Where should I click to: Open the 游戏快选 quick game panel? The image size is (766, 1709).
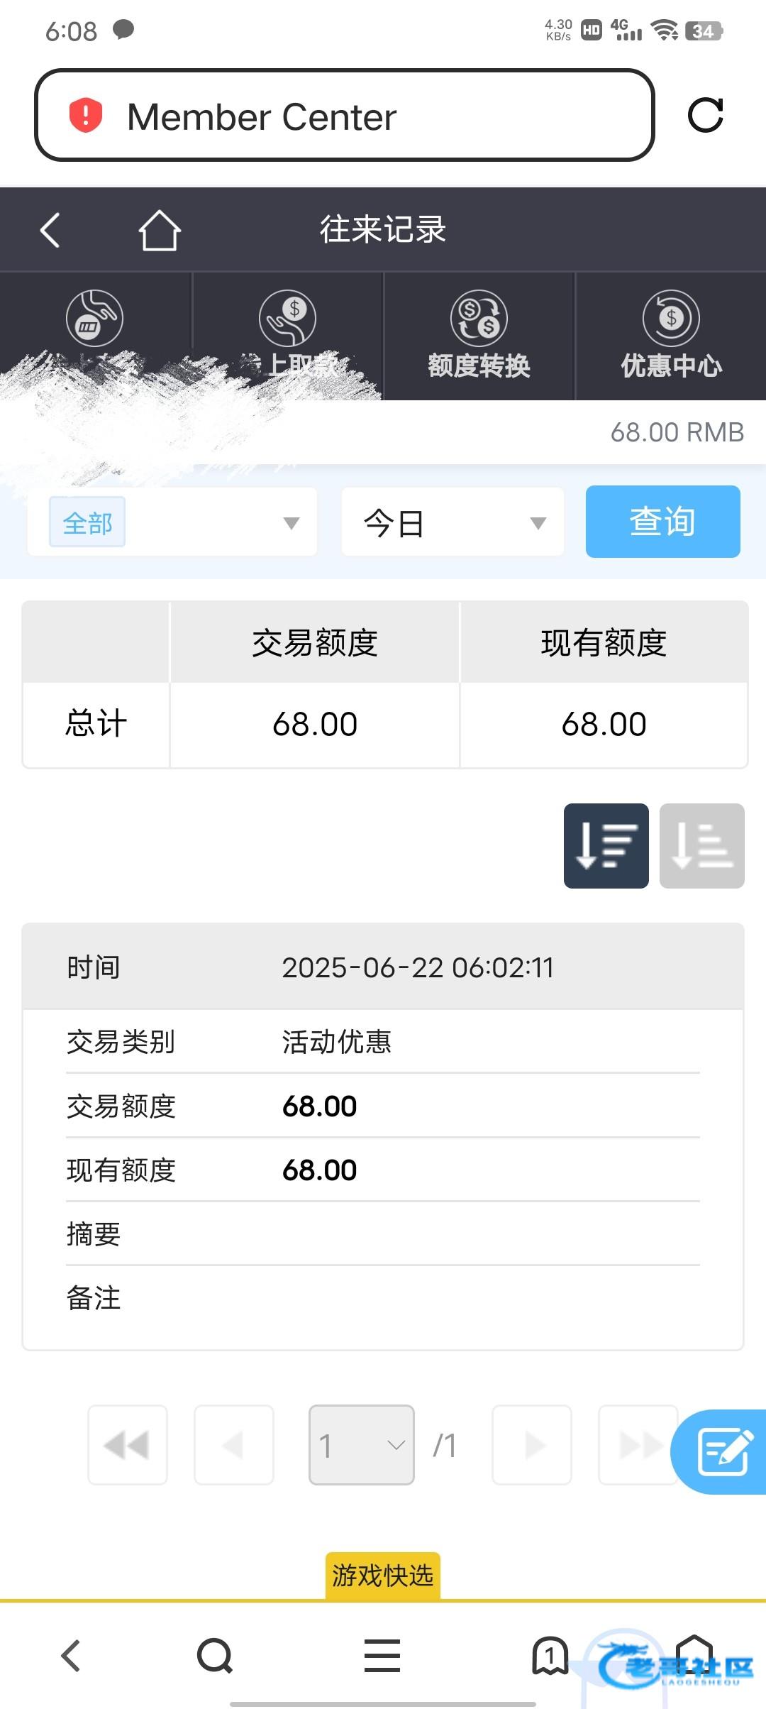[x=383, y=1576]
